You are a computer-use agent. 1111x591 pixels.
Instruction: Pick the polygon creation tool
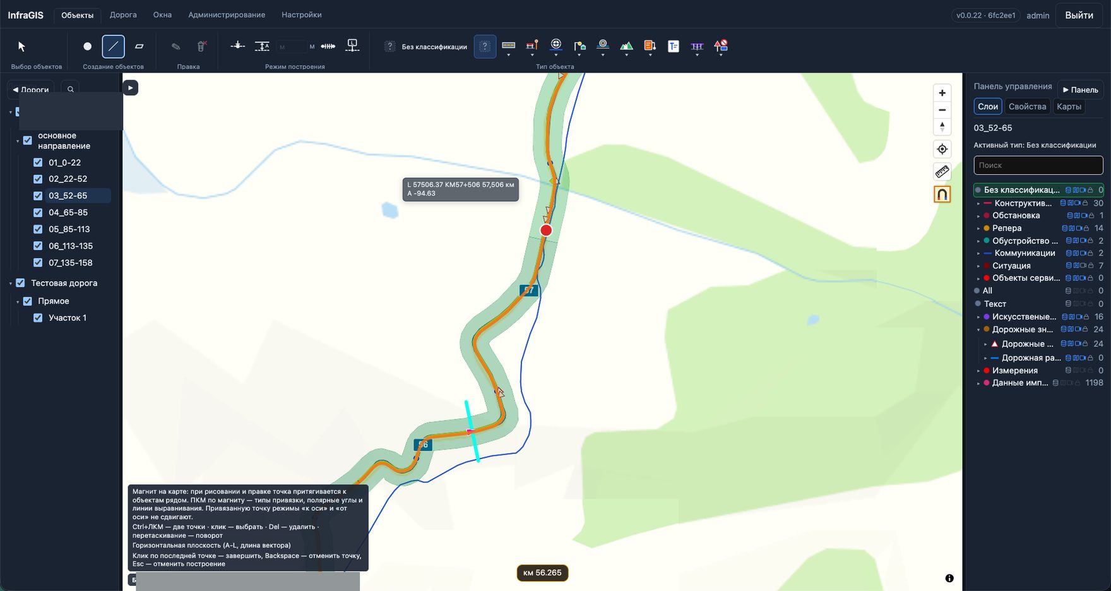pos(140,46)
